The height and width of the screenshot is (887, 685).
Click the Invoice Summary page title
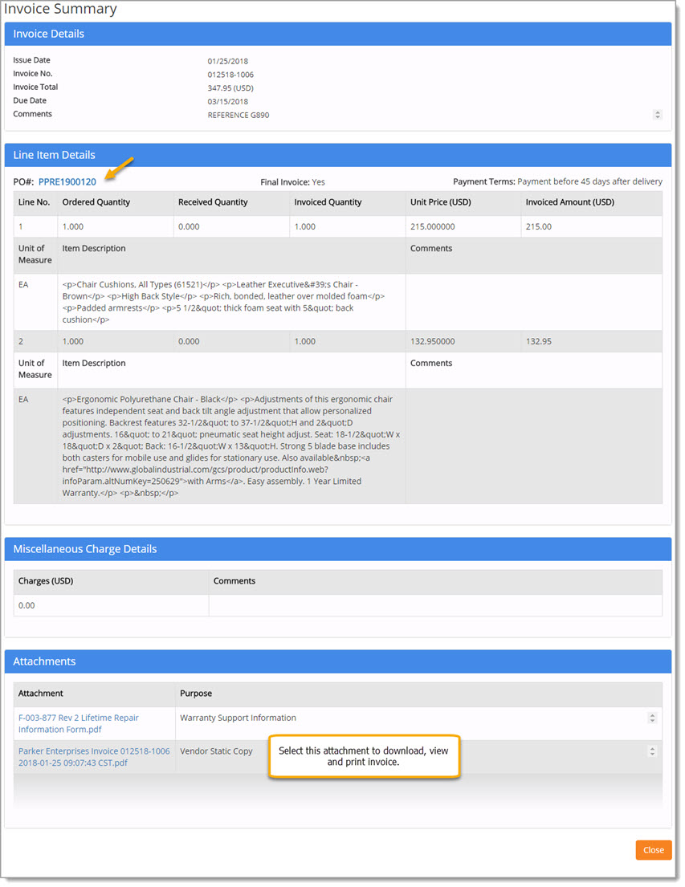[60, 9]
